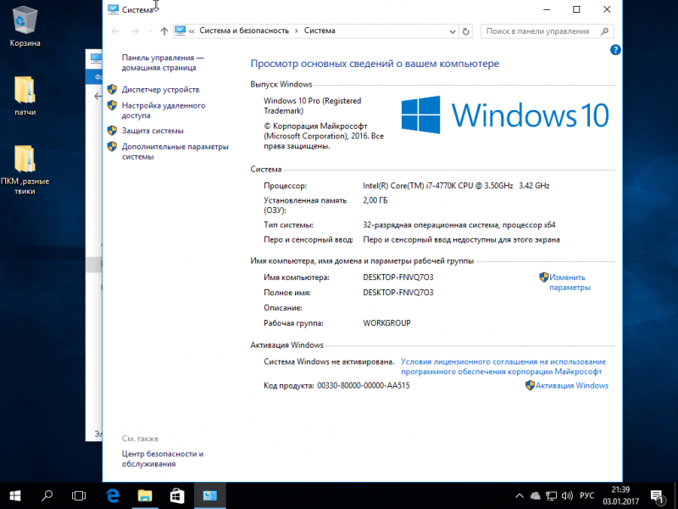This screenshot has width=678, height=509.
Task: Click Изменить параметры link
Action: coord(570,282)
